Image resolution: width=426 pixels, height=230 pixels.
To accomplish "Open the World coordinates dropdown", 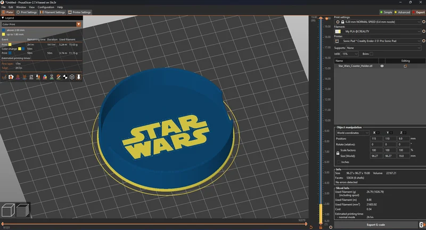I will (353, 133).
